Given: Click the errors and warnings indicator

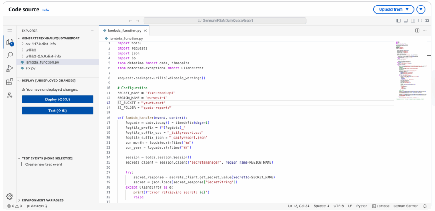Looking at the screenshot, I should coord(15,206).
